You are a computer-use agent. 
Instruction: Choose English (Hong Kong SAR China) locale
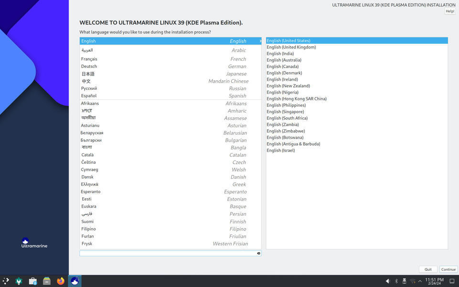[x=357, y=98]
